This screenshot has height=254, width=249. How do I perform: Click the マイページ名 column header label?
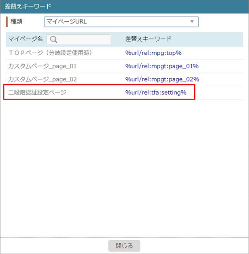25,39
